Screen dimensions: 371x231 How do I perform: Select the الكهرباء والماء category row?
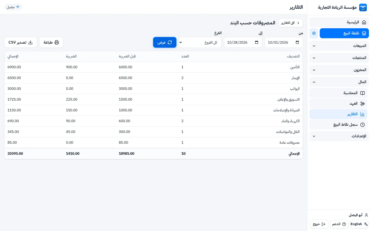(x=154, y=121)
